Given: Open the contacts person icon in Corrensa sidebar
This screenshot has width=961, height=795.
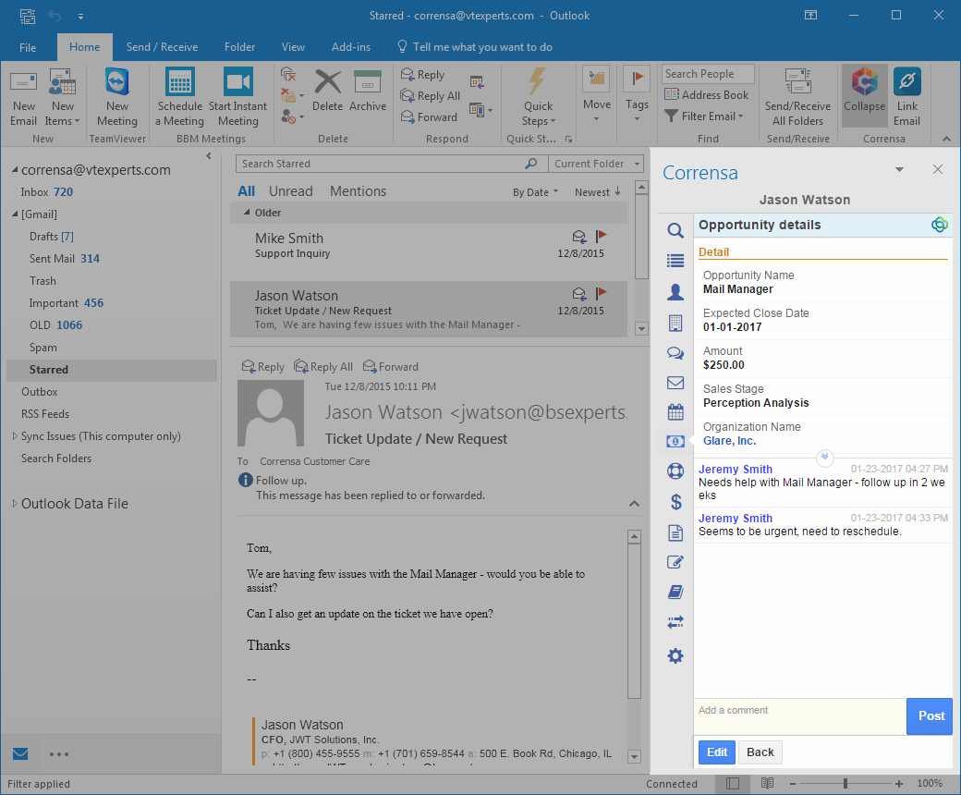Looking at the screenshot, I should pos(675,292).
